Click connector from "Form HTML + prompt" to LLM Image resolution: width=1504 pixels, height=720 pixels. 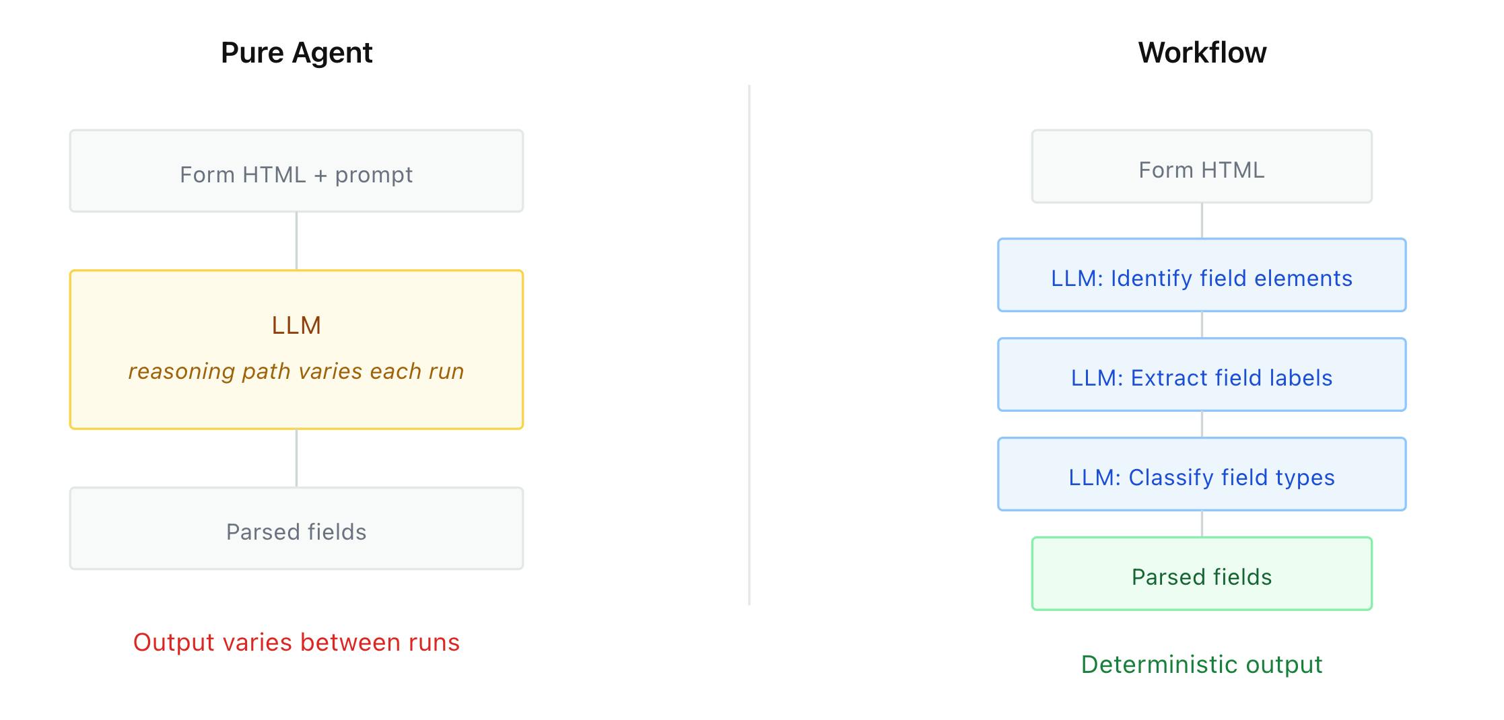[297, 241]
